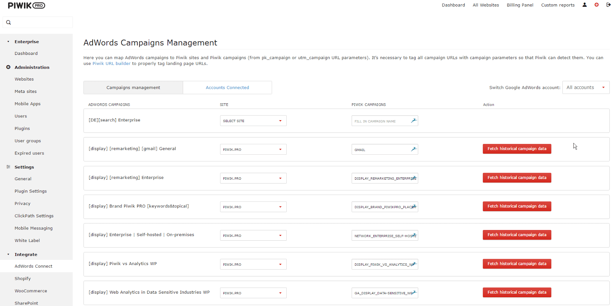Fetch historical data for [remarketing] Enterprise campaign

[x=517, y=177]
